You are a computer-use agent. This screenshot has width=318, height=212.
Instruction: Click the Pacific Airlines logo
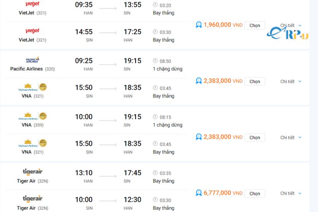[x=32, y=60]
